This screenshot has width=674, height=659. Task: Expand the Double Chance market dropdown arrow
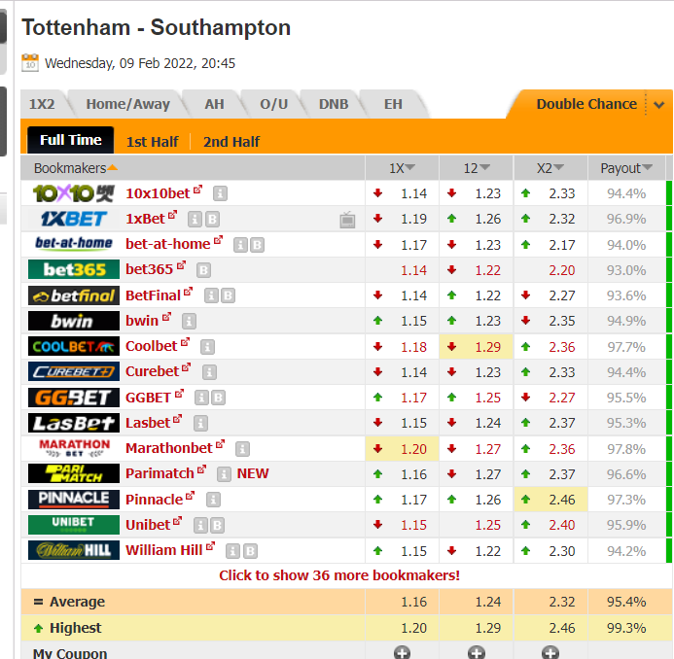(x=659, y=104)
